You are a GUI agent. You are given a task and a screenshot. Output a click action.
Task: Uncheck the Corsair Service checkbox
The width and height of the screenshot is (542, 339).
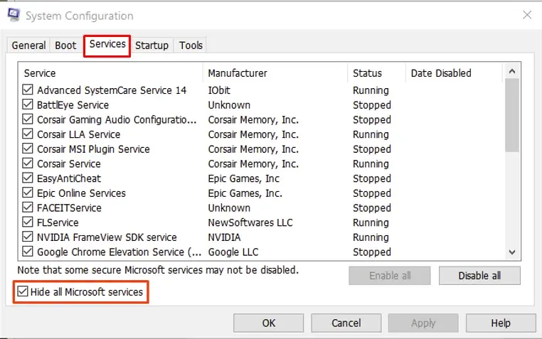pyautogui.click(x=28, y=163)
